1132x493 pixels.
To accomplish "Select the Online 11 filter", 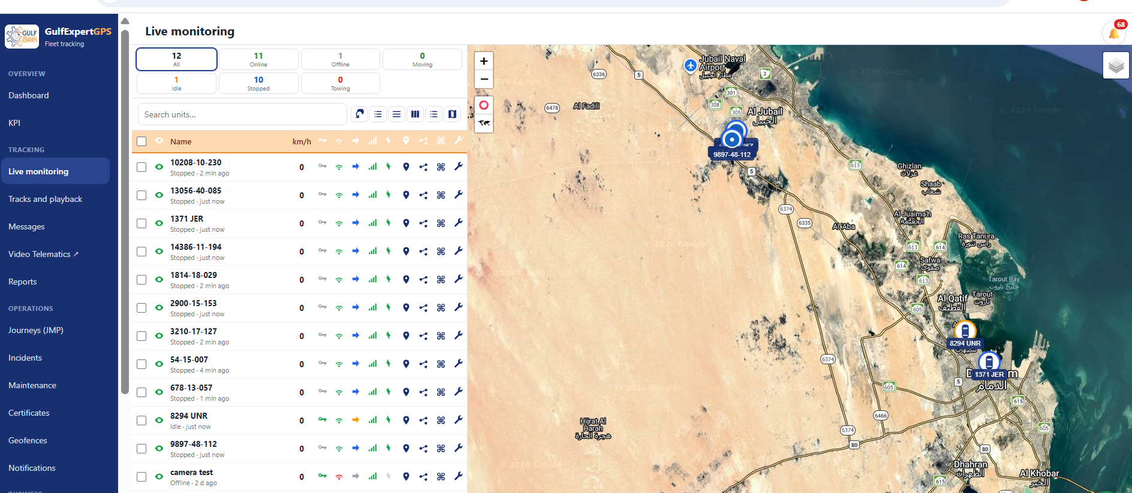I will (258, 59).
